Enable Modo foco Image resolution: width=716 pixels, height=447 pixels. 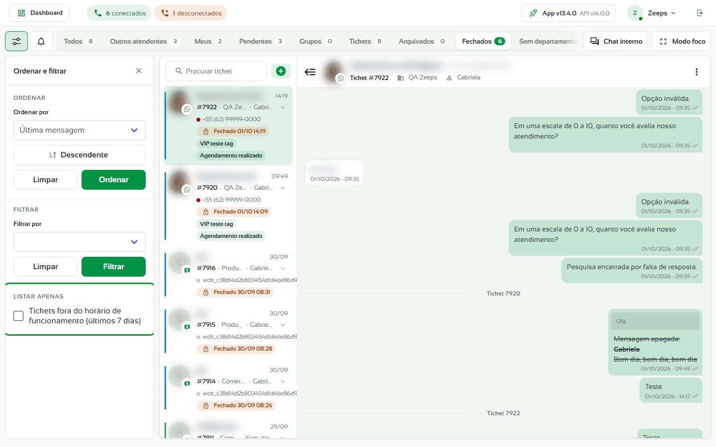pyautogui.click(x=682, y=41)
